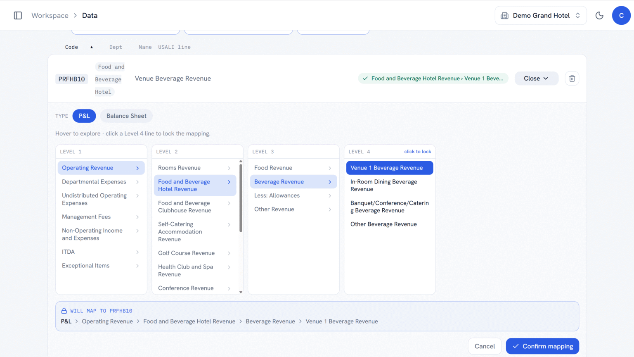Expand Departmental Expenses
This screenshot has width=634, height=357.
(101, 182)
